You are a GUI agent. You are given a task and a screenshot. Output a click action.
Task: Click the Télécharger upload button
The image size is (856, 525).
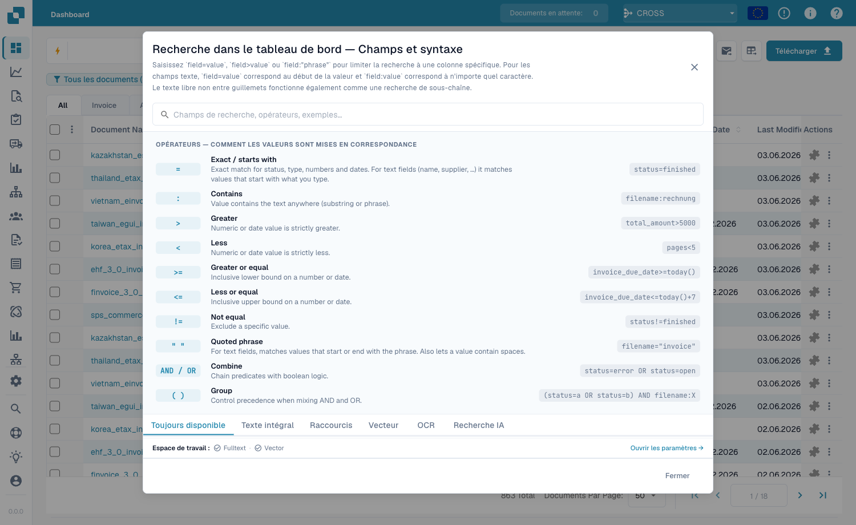(804, 51)
